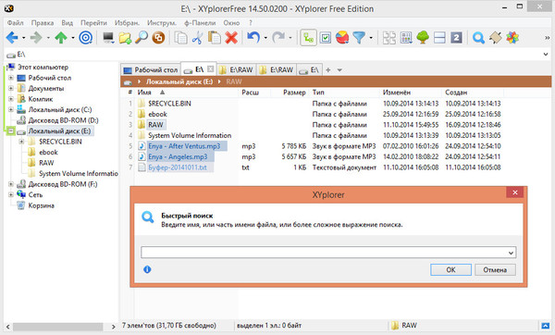Click the puzzle-piece toolbar icon
The height and width of the screenshot is (335, 555).
pyautogui.click(x=496, y=37)
